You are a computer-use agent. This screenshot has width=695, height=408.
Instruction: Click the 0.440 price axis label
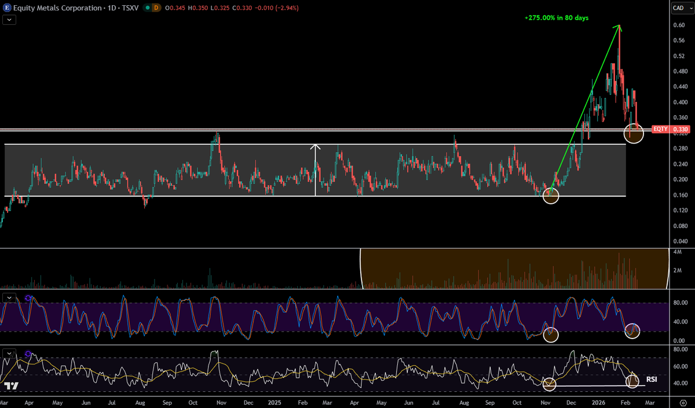(680, 87)
